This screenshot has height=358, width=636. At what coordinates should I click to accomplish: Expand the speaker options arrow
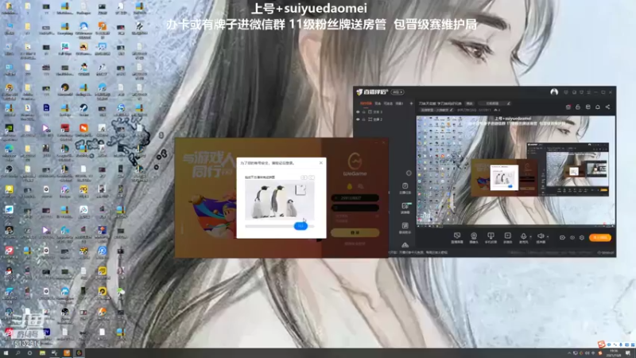pos(548,236)
